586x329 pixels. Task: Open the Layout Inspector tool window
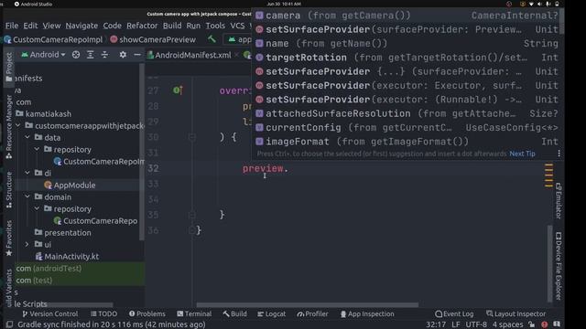(515, 314)
